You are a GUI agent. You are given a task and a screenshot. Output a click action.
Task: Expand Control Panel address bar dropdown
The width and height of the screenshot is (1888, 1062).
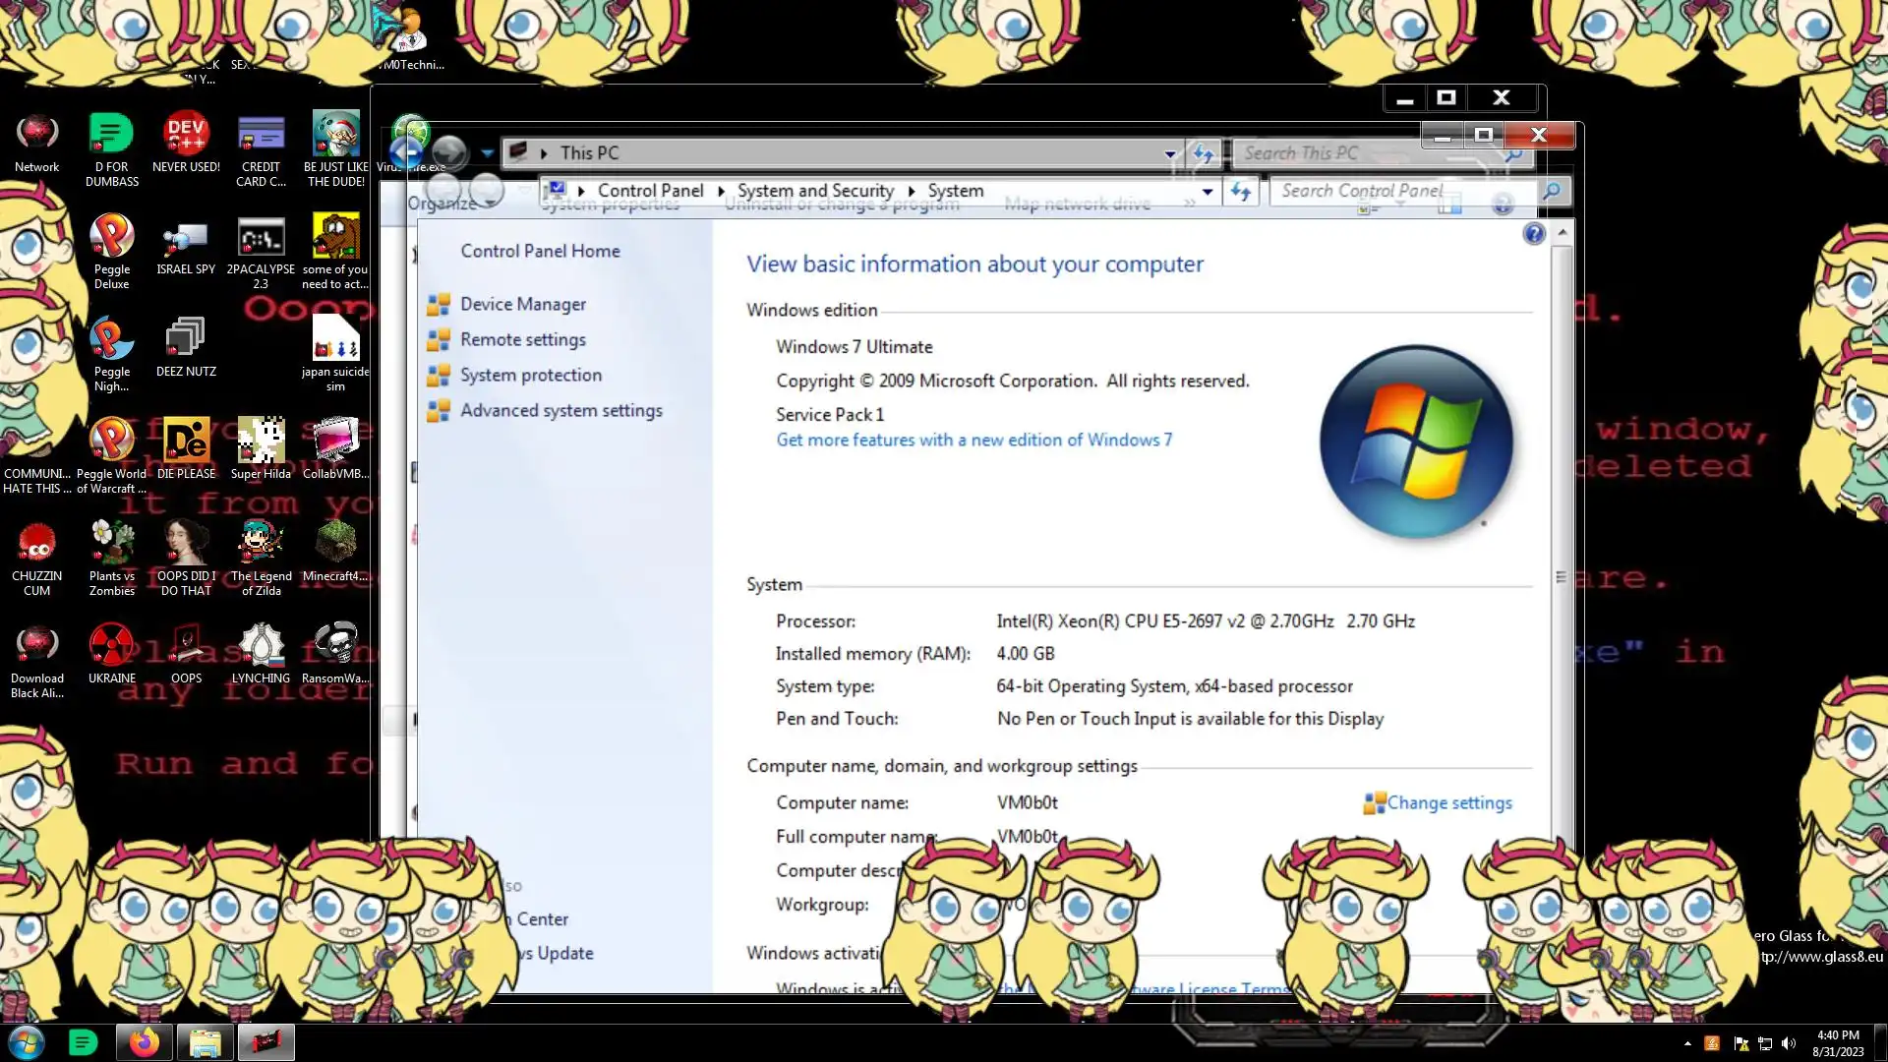[1208, 192]
